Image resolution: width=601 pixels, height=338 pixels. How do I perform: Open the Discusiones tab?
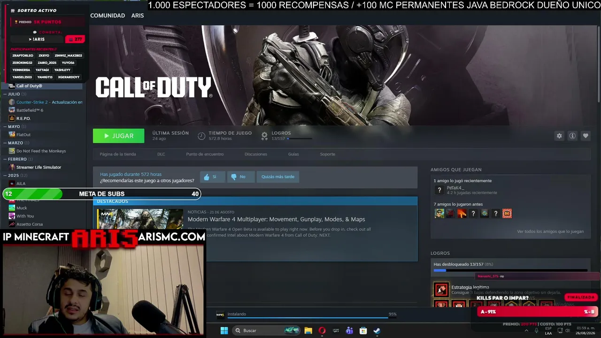(256, 154)
